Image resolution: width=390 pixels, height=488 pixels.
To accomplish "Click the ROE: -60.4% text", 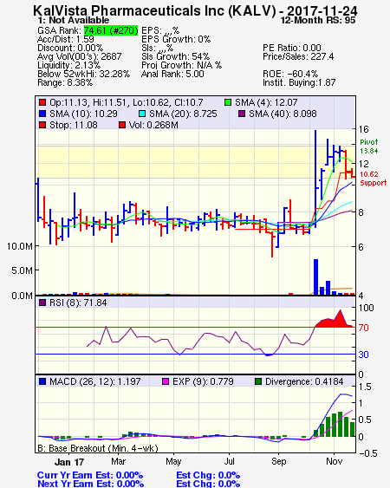I will click(290, 74).
